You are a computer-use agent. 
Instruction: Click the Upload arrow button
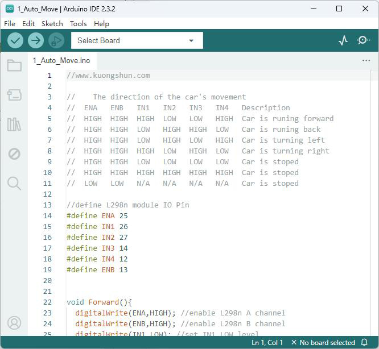(36, 40)
